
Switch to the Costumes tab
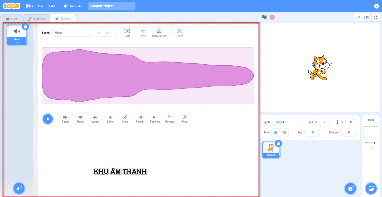(37, 19)
